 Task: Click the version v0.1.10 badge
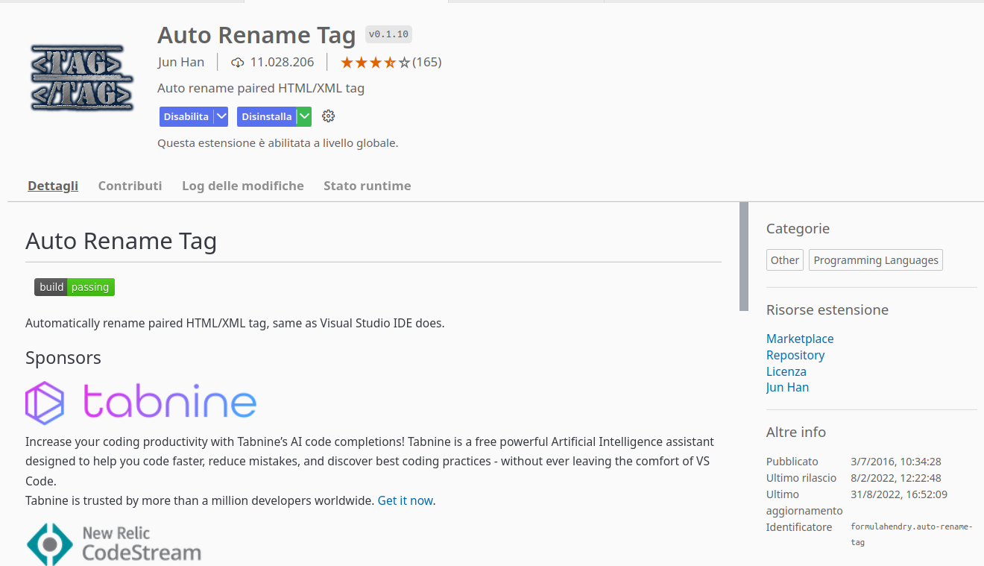pyautogui.click(x=388, y=34)
